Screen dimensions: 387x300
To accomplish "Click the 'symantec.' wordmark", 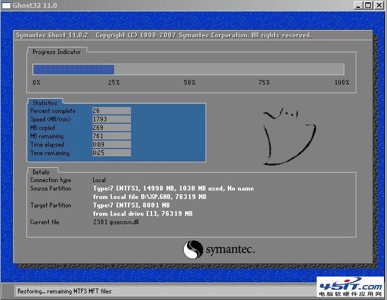I will pos(230,249).
